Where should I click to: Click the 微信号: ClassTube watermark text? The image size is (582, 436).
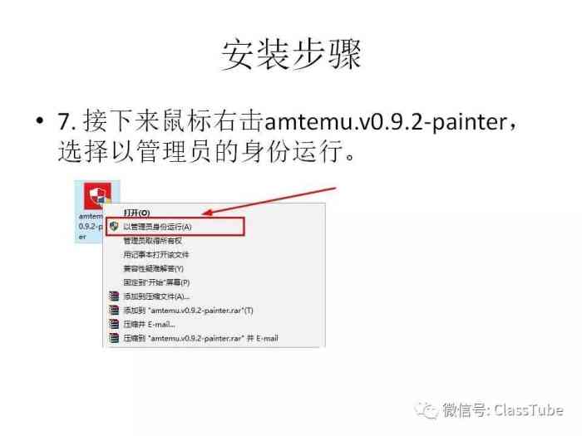(x=503, y=410)
